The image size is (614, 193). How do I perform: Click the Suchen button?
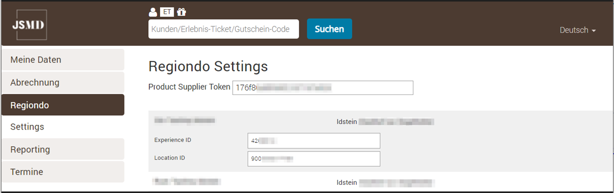330,29
